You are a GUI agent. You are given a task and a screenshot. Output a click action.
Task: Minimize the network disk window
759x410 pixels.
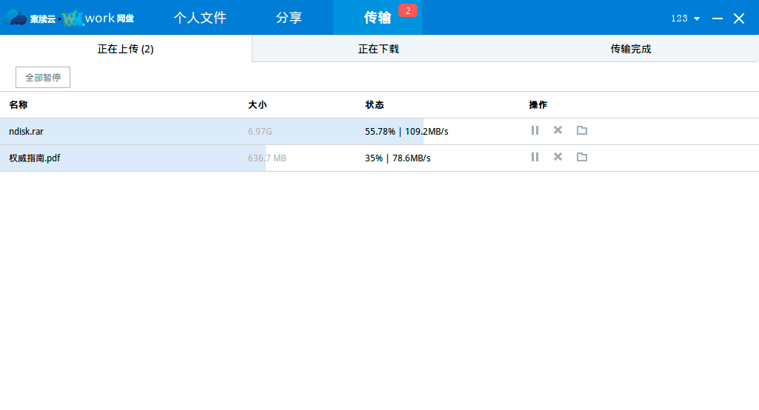coord(717,19)
